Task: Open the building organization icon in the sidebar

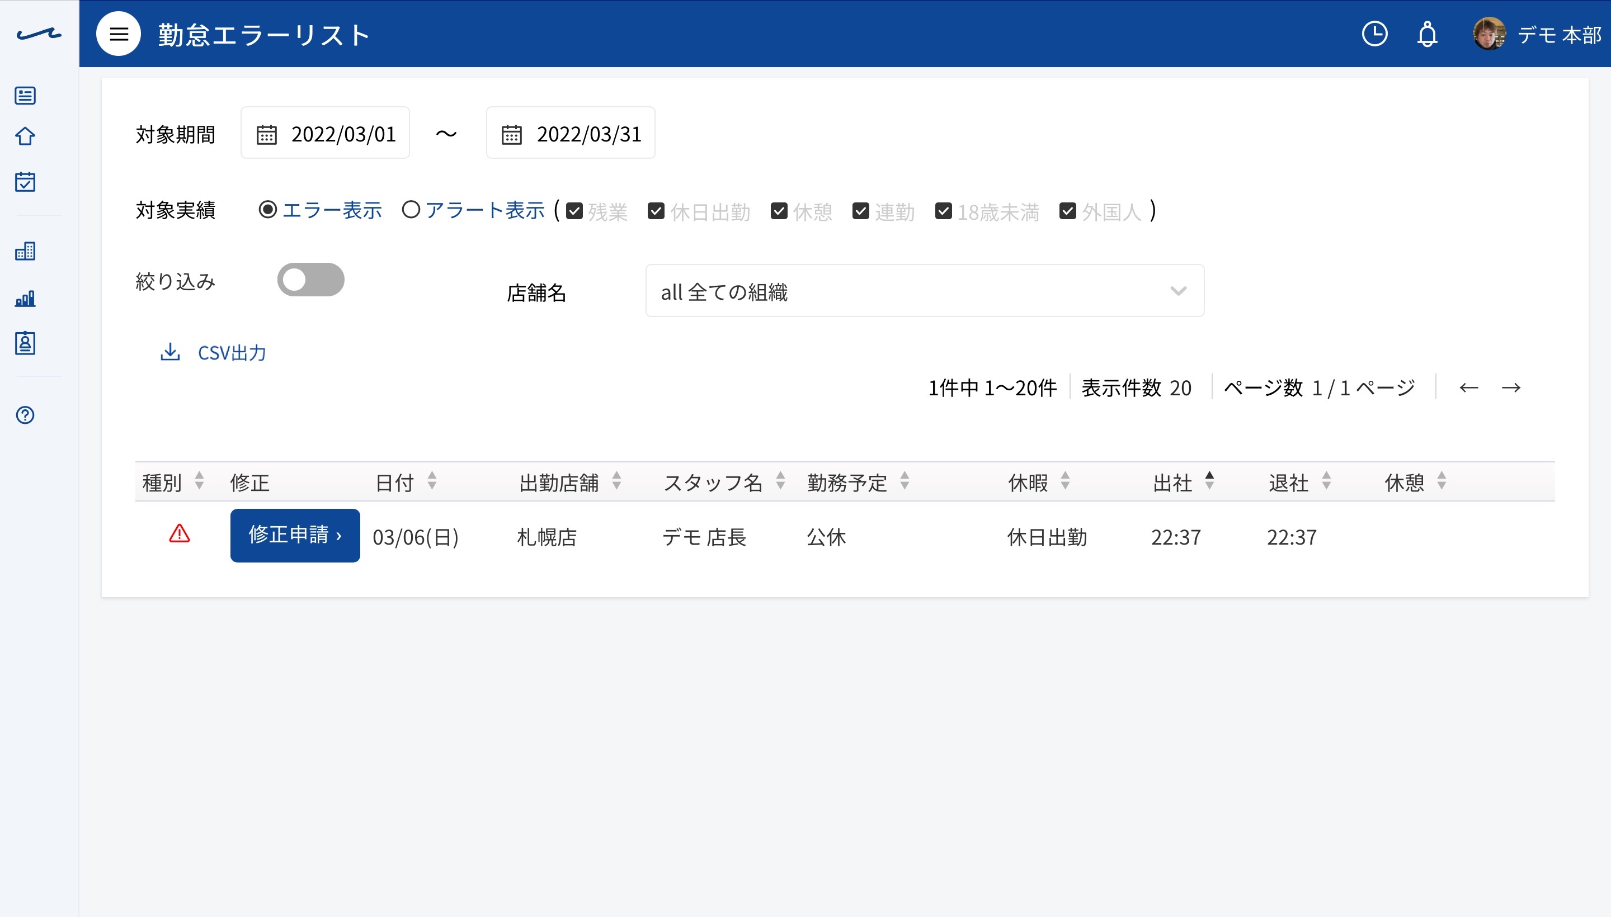Action: tap(25, 251)
